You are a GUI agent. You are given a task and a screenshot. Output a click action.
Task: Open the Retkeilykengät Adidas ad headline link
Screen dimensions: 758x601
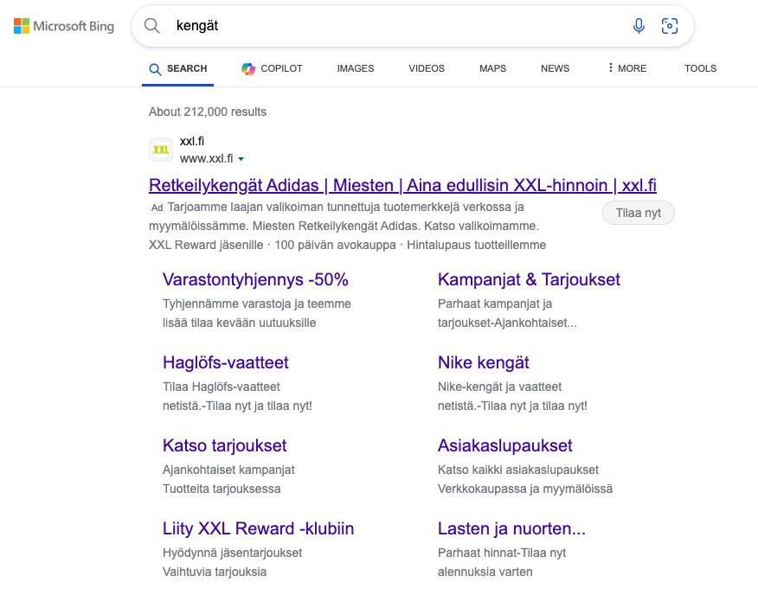pos(402,185)
